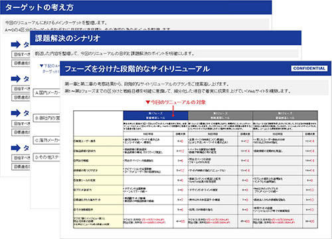Click the topmost blue arrow icon
The image size is (332, 239).
pos(15,44)
